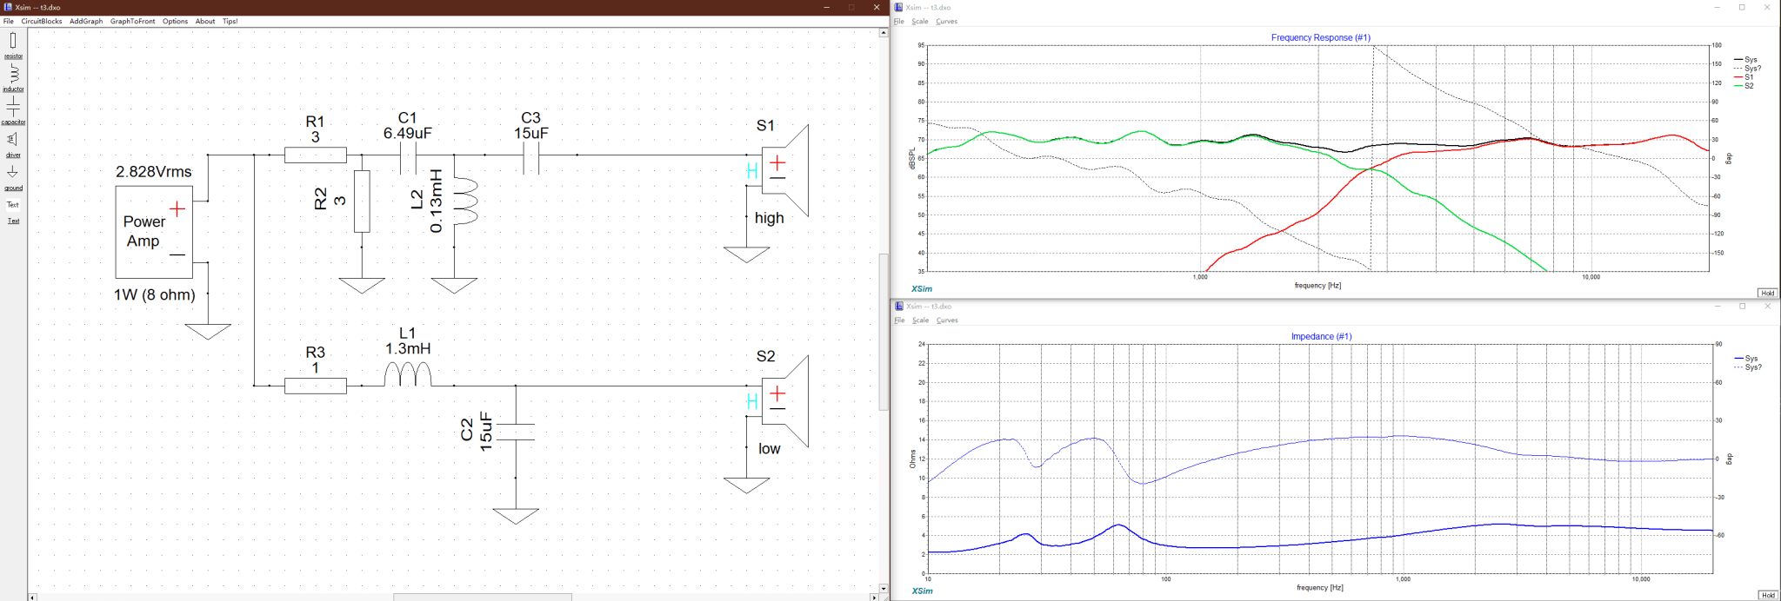Image resolution: width=1781 pixels, height=601 pixels.
Task: Click the R2 resistor symbol in the schematic
Action: click(362, 201)
